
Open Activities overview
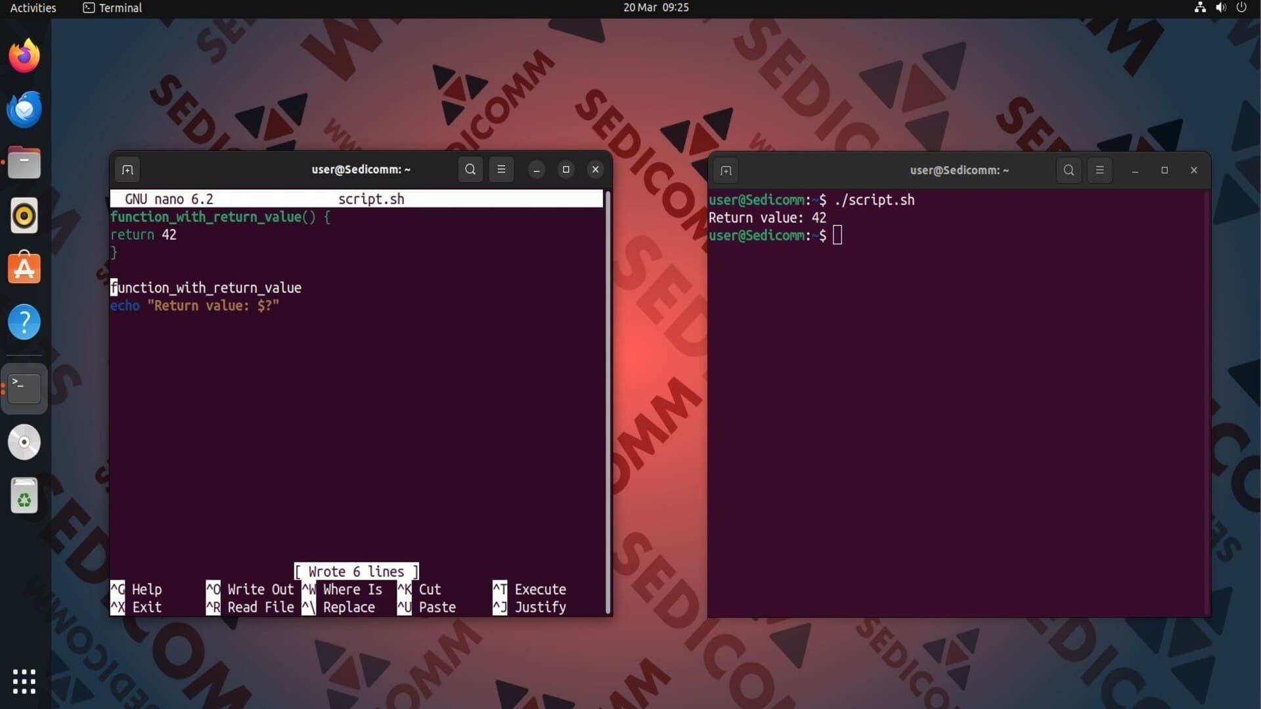[33, 8]
